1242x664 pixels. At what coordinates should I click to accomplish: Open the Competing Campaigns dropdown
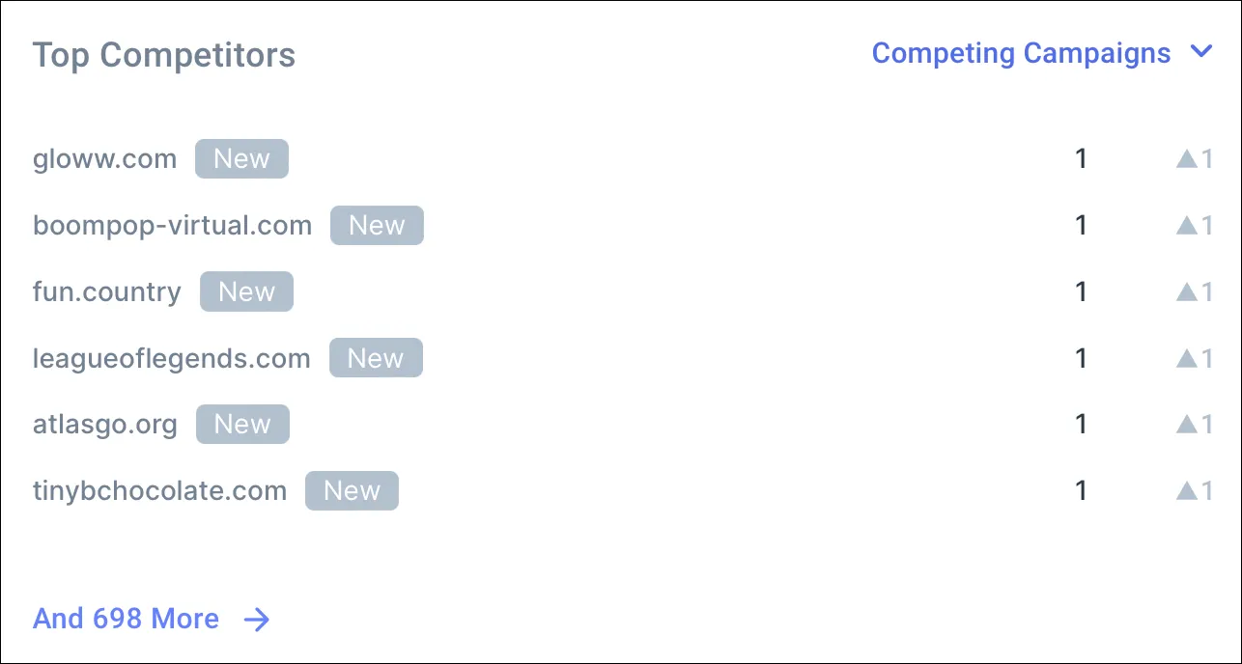1021,53
